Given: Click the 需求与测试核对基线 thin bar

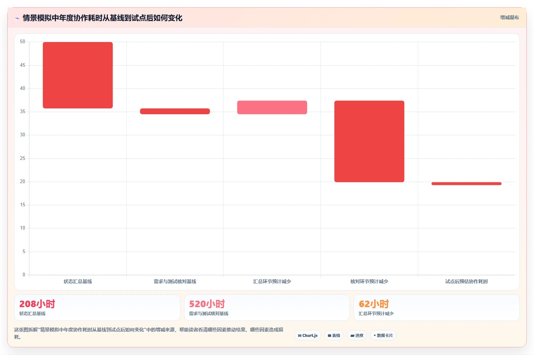Looking at the screenshot, I should pos(175,111).
